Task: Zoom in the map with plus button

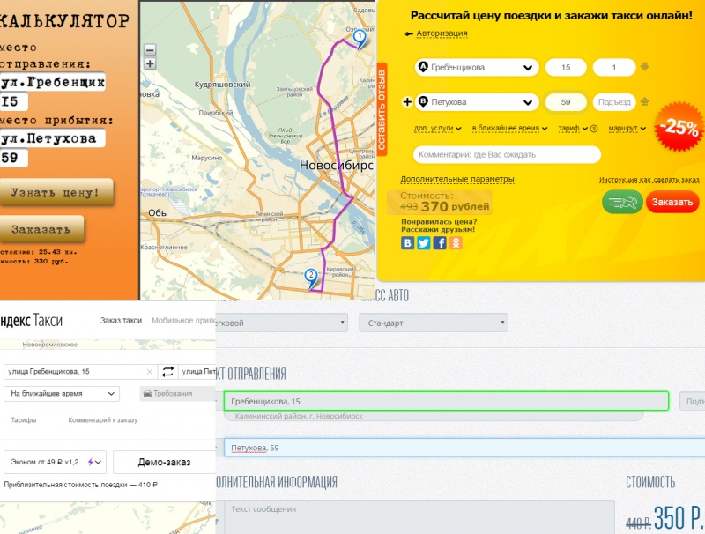Action: pyautogui.click(x=150, y=63)
